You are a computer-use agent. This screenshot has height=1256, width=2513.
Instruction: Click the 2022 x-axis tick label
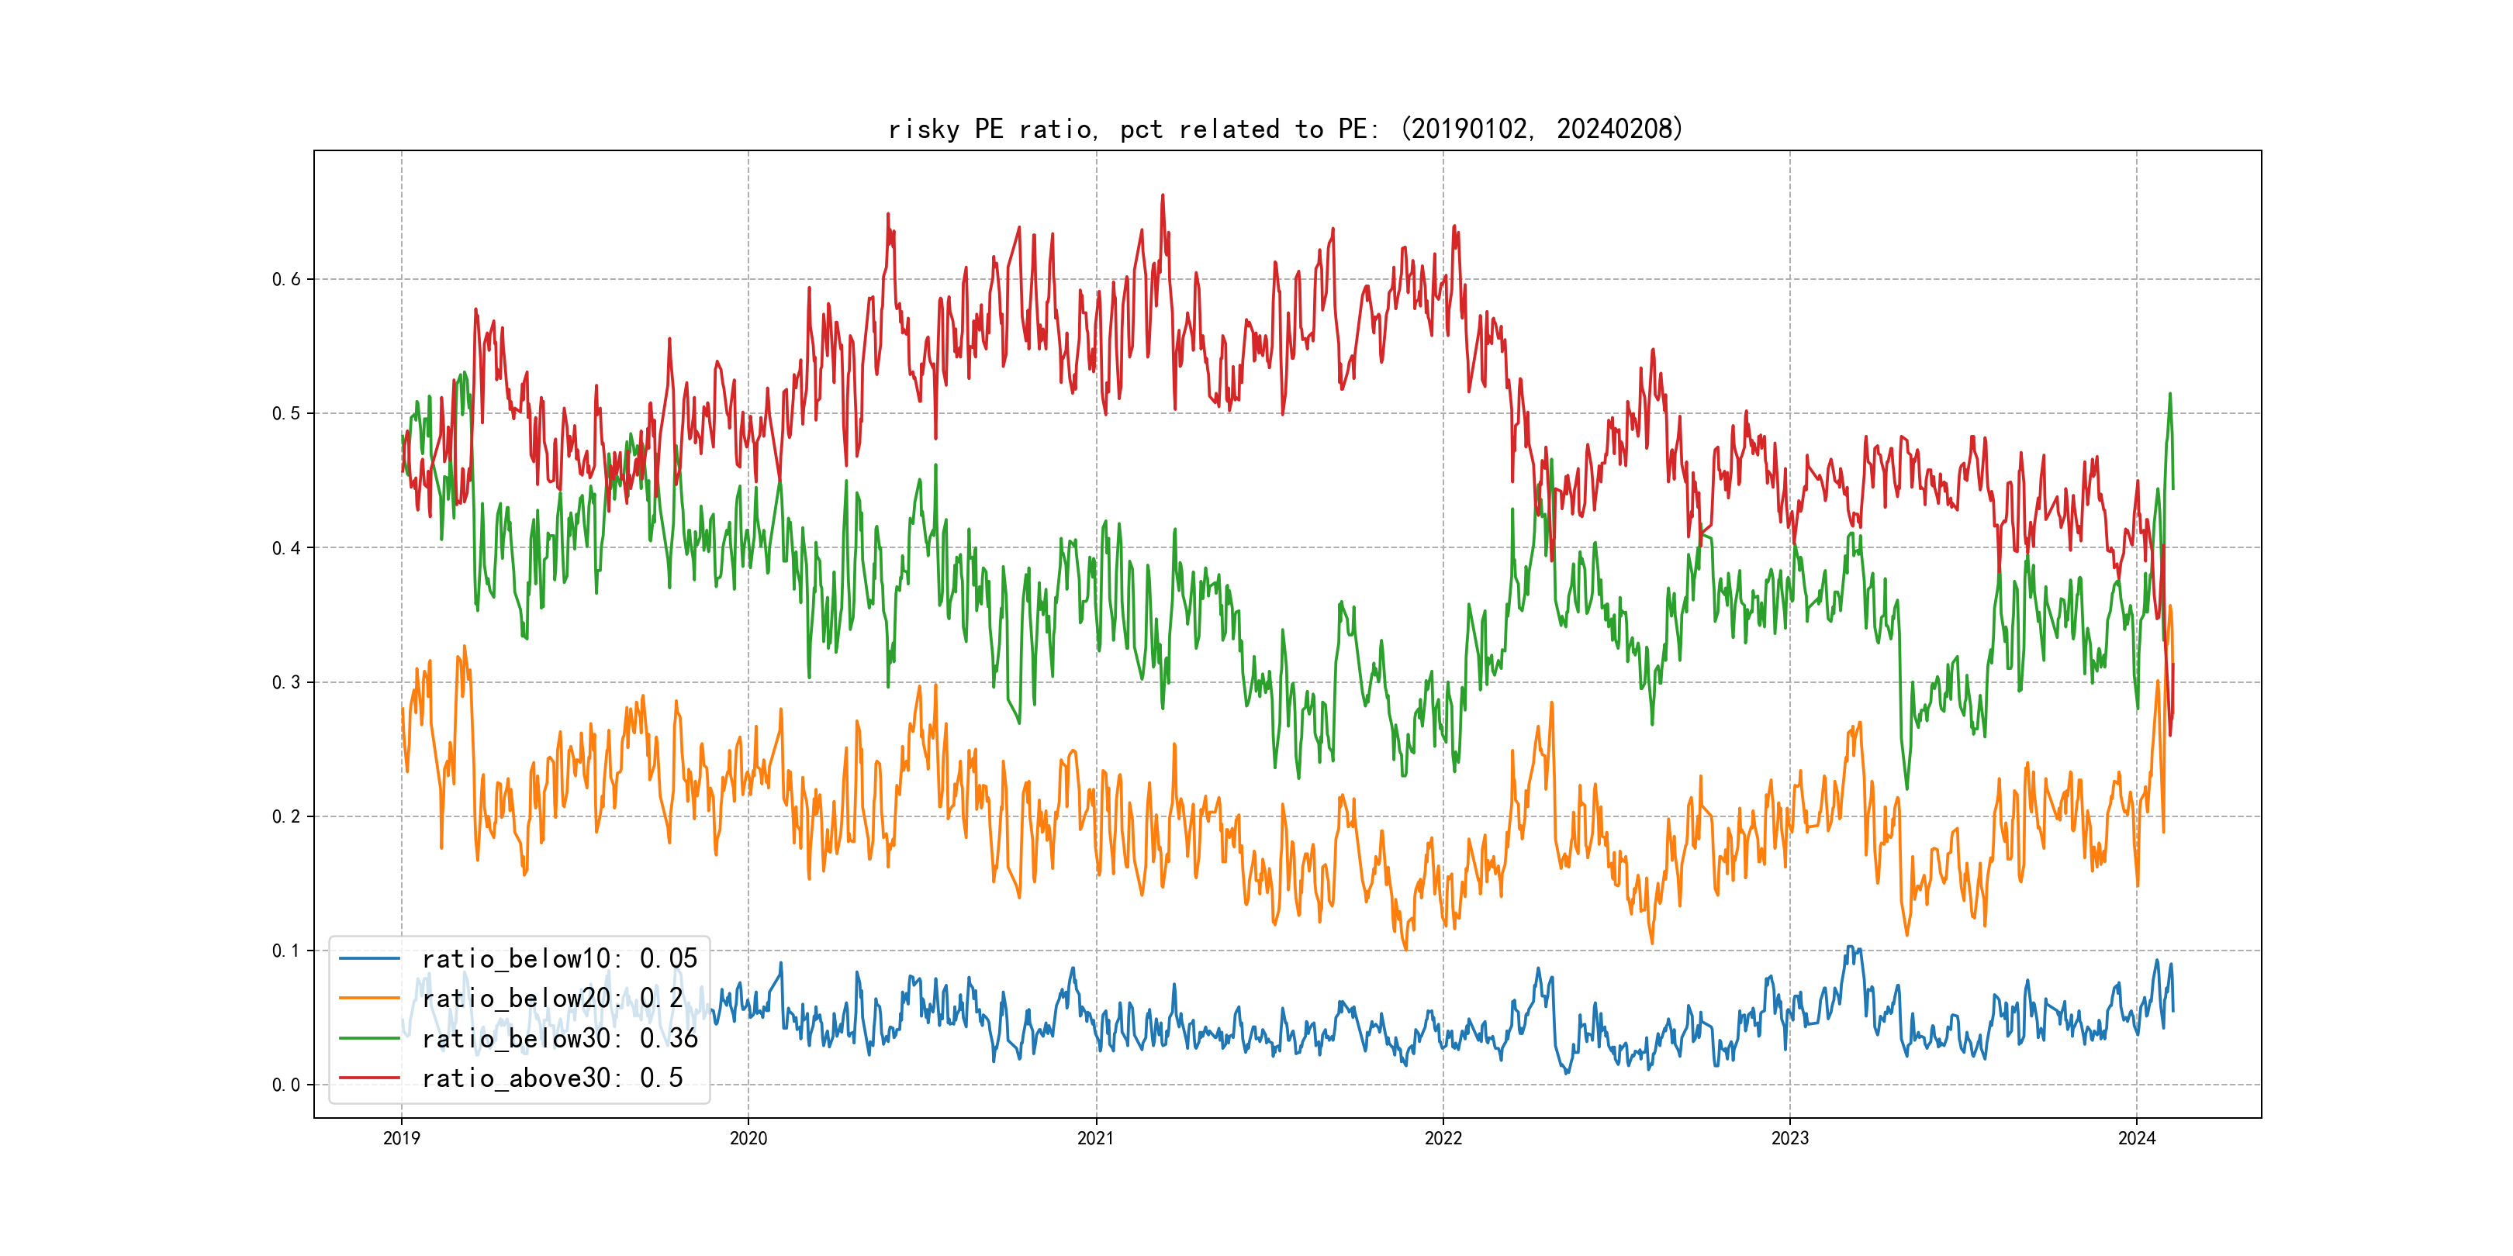tap(1443, 1138)
